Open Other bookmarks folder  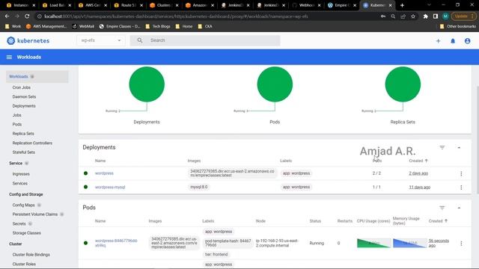[x=457, y=27]
